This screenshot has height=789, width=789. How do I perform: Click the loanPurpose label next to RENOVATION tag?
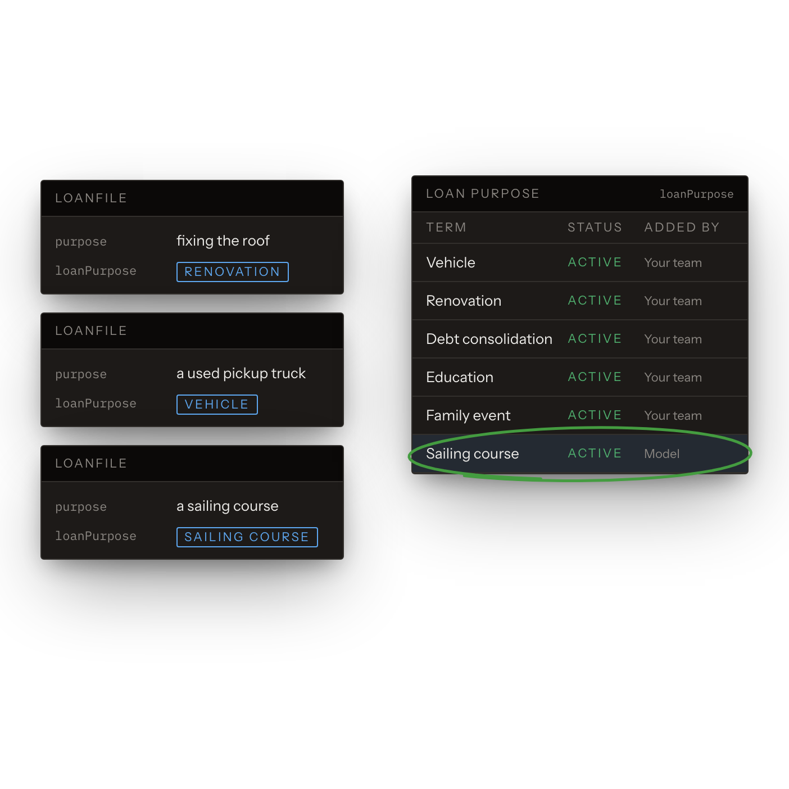[x=96, y=271]
